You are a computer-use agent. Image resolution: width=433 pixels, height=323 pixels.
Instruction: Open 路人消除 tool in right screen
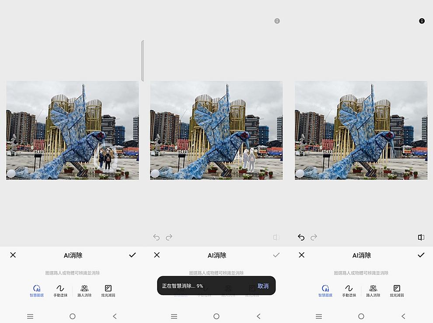(x=373, y=291)
